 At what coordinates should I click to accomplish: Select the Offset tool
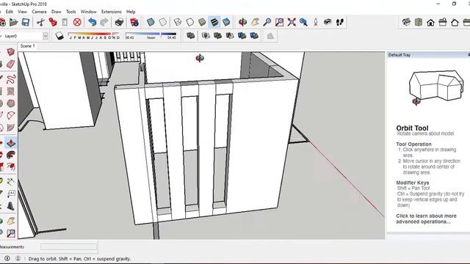(11, 166)
